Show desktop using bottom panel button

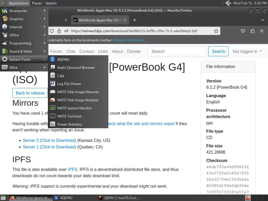click(3, 198)
